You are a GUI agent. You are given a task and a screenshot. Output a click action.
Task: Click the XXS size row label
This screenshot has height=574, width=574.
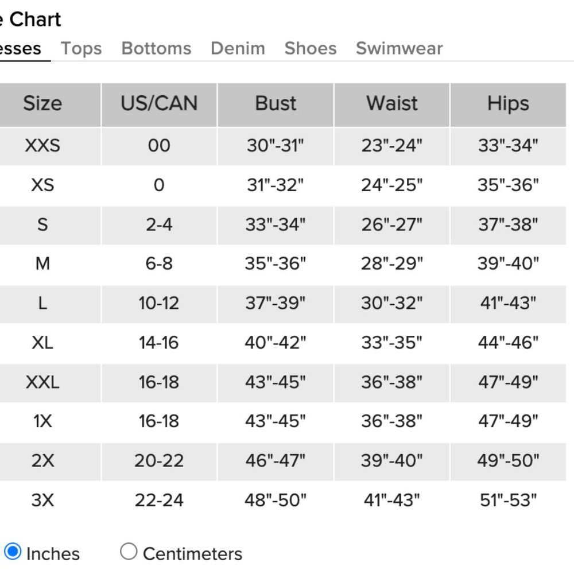point(42,146)
